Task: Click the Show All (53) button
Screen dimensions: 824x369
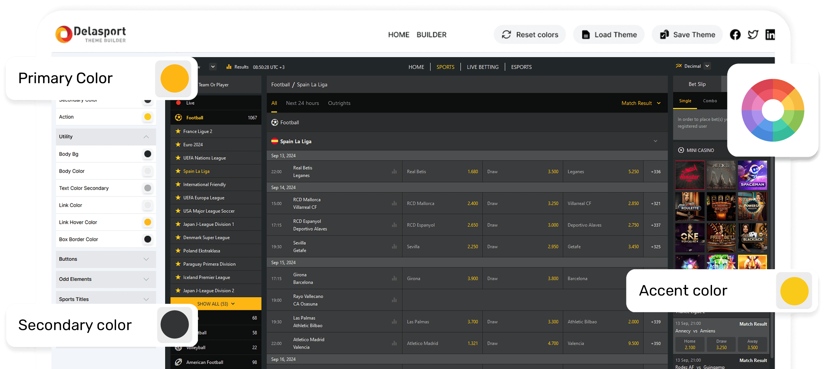Action: (x=215, y=303)
